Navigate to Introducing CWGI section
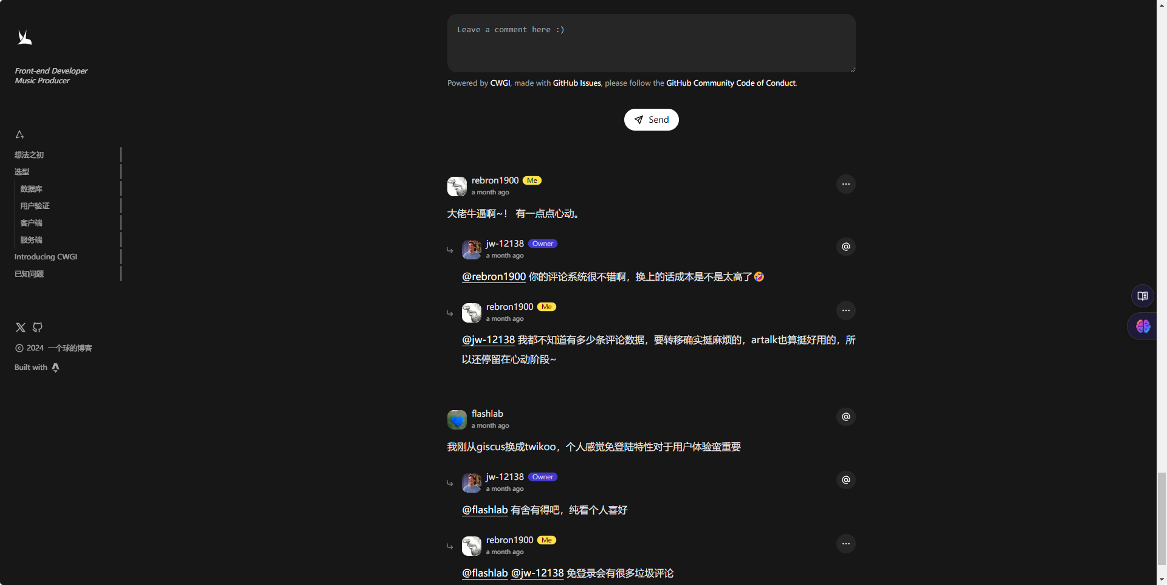The height and width of the screenshot is (585, 1167). 46,257
